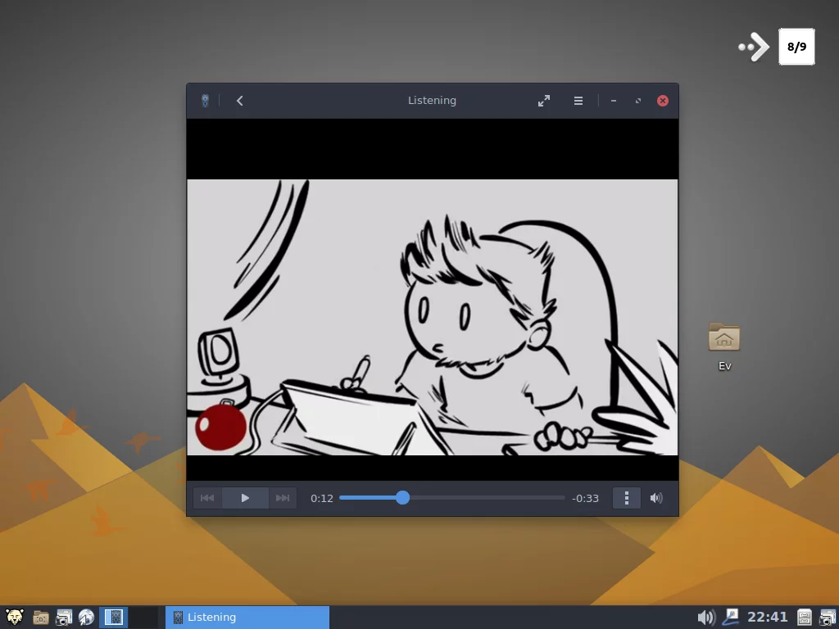Skip to the next track
This screenshot has height=629, width=839.
pos(283,497)
